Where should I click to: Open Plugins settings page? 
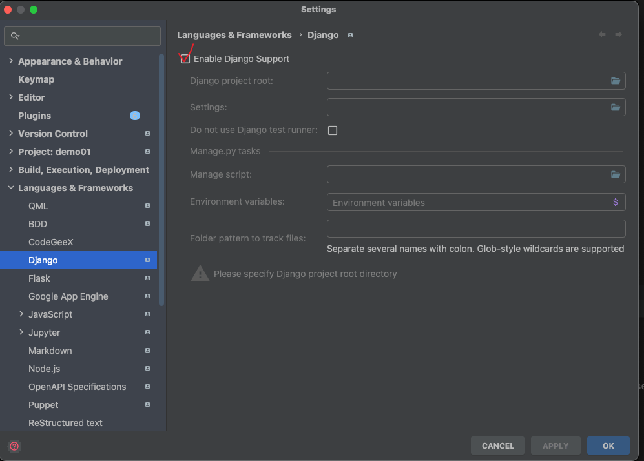(34, 116)
